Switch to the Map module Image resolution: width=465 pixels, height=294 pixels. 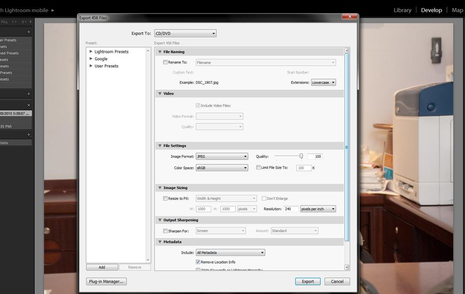click(x=457, y=10)
